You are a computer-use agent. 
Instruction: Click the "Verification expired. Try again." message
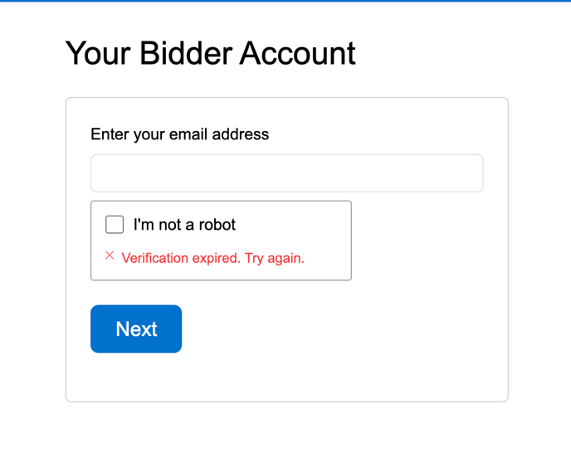point(212,258)
